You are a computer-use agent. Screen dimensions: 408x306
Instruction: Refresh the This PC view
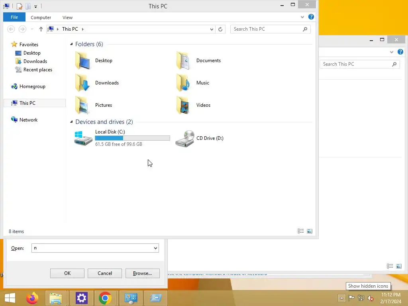coord(220,29)
